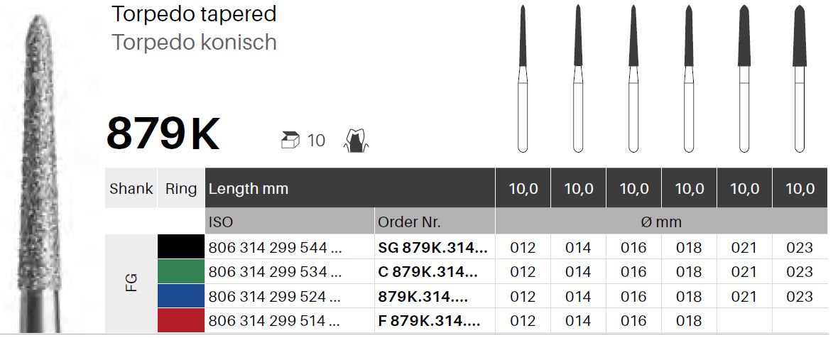Click order number F 879K.314...
This screenshot has height=338, width=833.
pyautogui.click(x=429, y=321)
